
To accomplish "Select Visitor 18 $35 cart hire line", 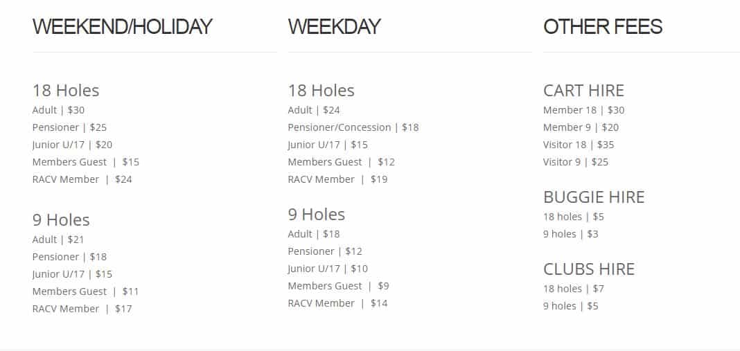I will point(579,145).
